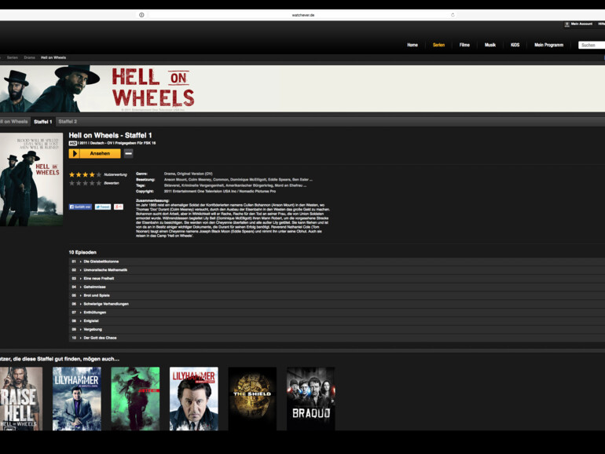Open the Filme section
This screenshot has height=454, width=605.
coord(464,45)
